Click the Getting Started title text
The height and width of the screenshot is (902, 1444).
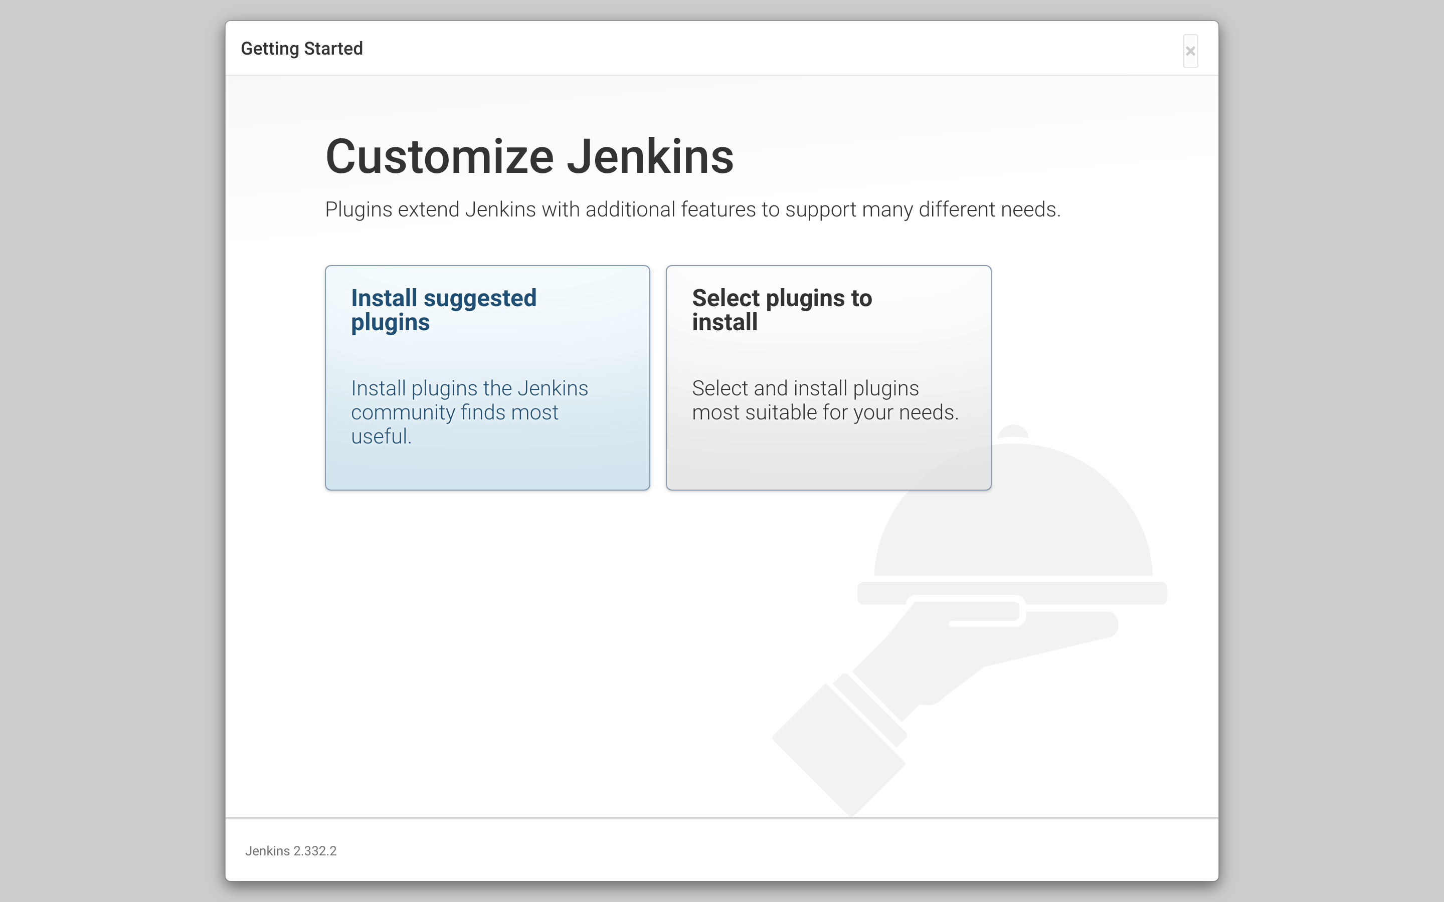point(302,48)
